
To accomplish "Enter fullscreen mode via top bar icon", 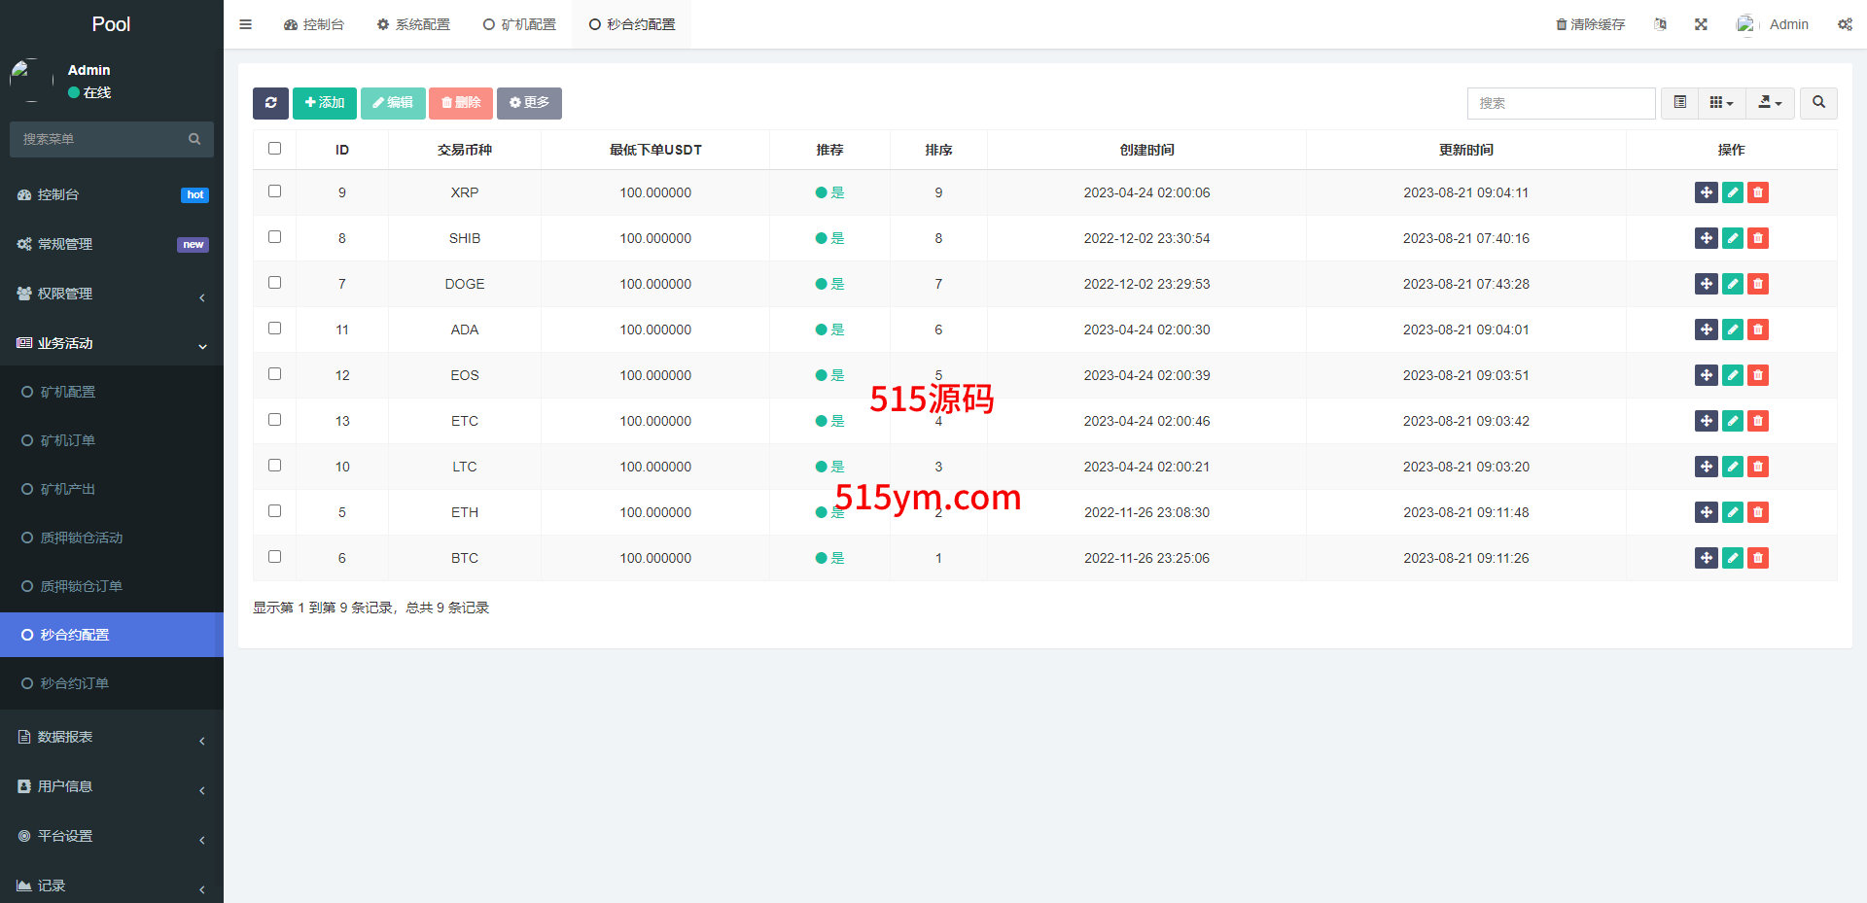I will tap(1701, 24).
